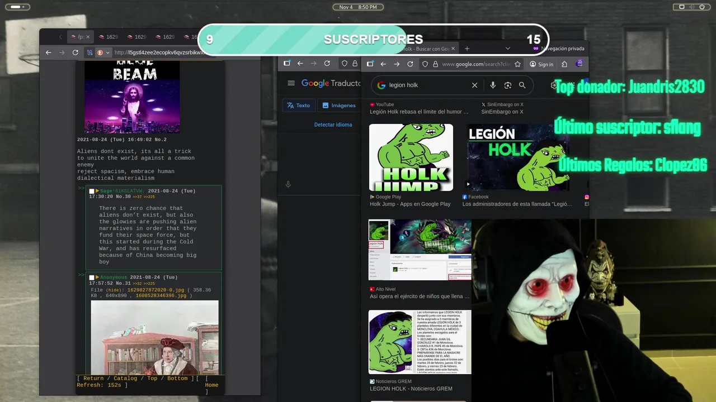Select the Texto tab in Google Translate
The width and height of the screenshot is (716, 402).
pyautogui.click(x=298, y=105)
